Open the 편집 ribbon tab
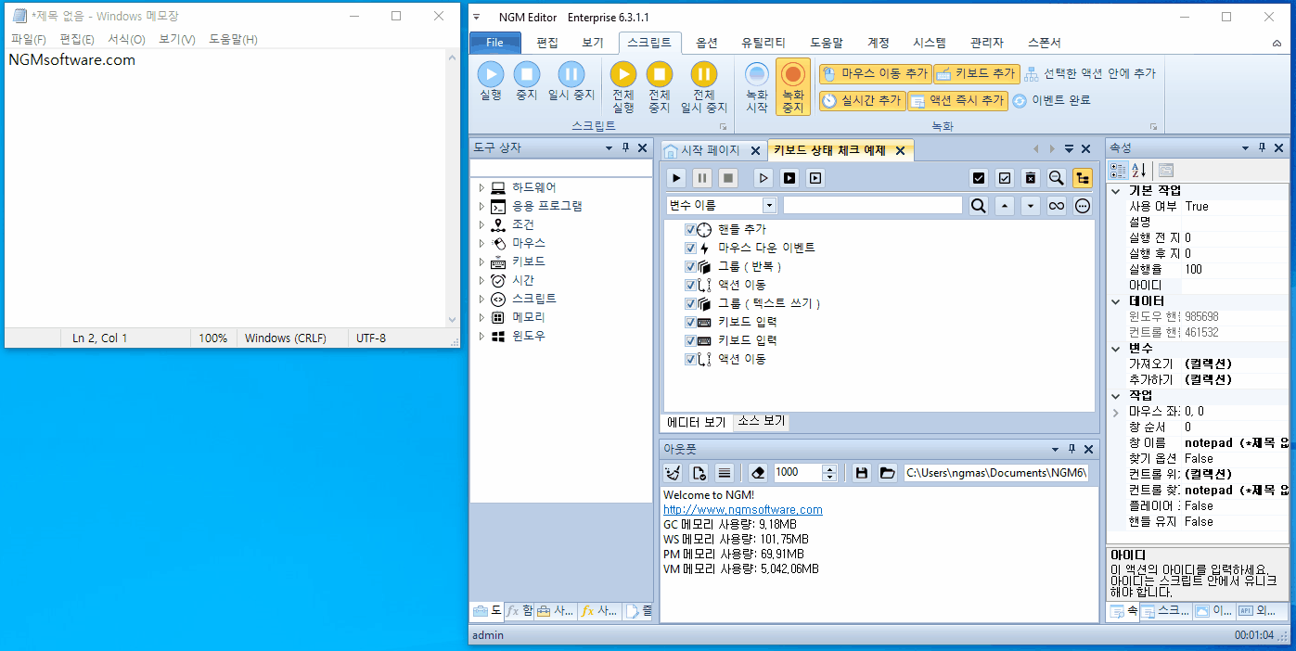Image resolution: width=1296 pixels, height=651 pixels. click(x=547, y=43)
